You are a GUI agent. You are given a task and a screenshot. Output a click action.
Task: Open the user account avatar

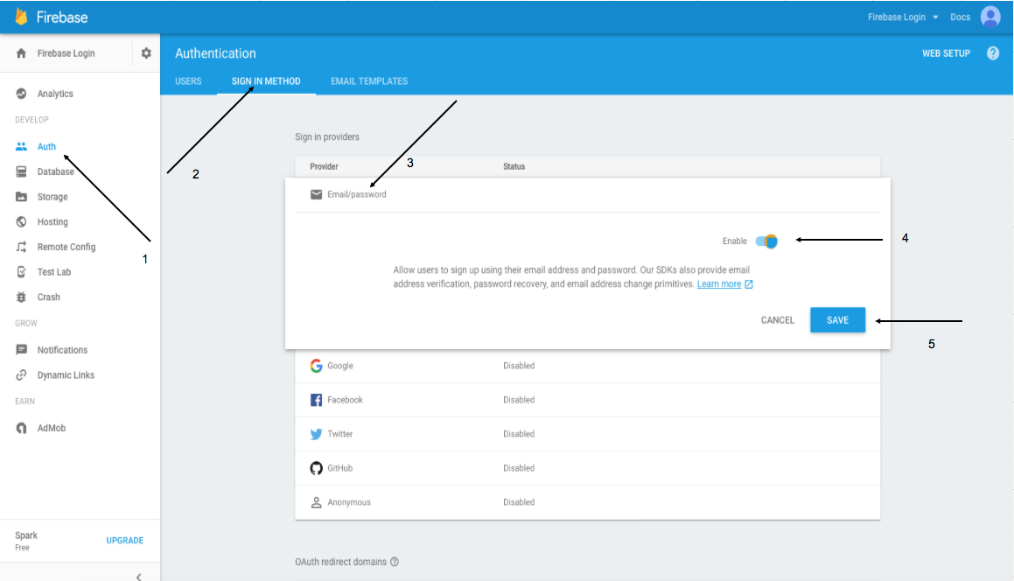pos(990,17)
